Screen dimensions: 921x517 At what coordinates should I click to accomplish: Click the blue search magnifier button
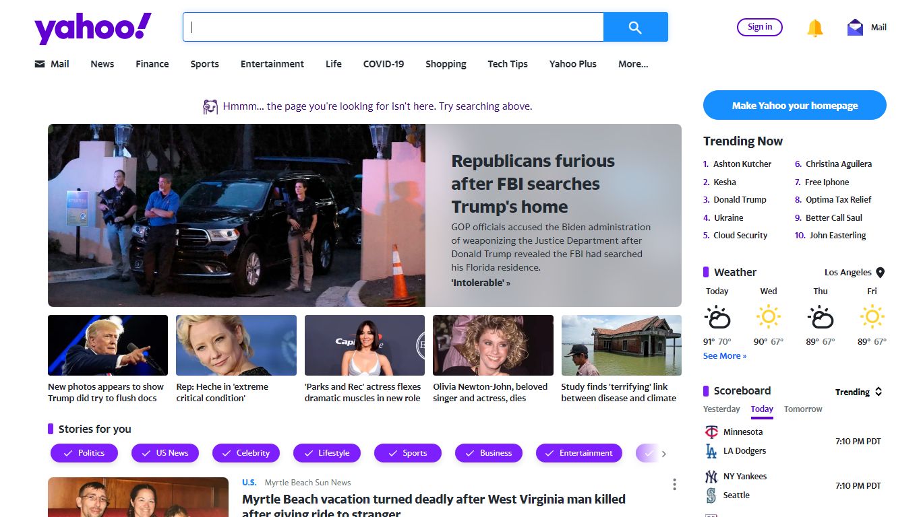point(635,27)
